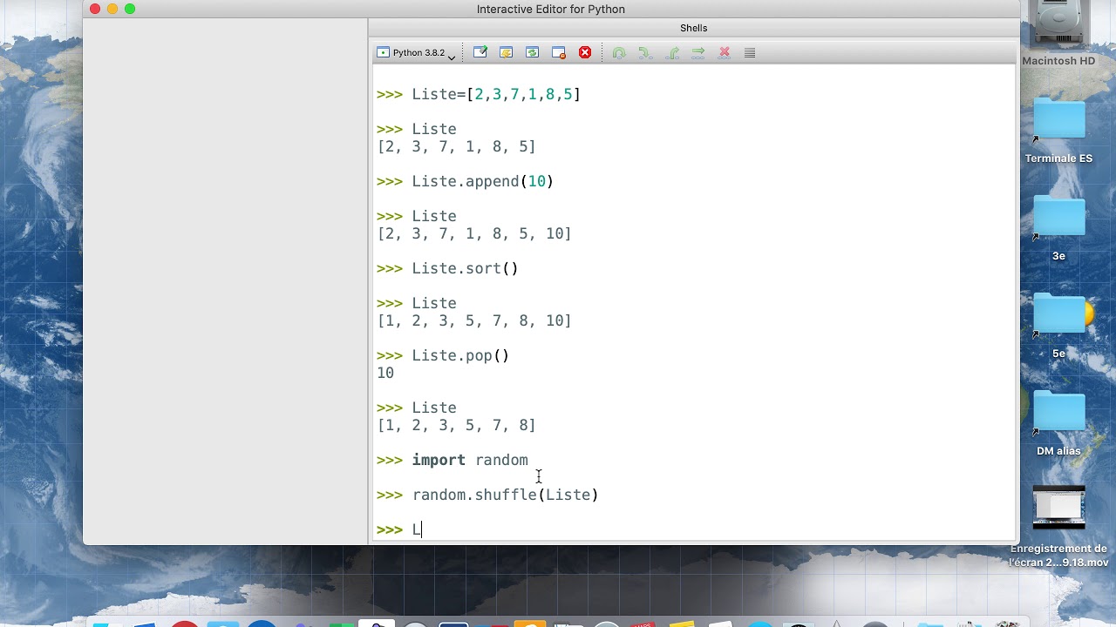Open the stack frames lines icon
This screenshot has width=1116, height=627.
[750, 53]
